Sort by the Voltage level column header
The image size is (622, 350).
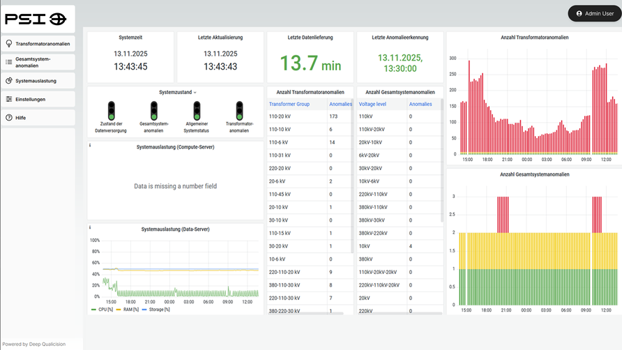(374, 104)
